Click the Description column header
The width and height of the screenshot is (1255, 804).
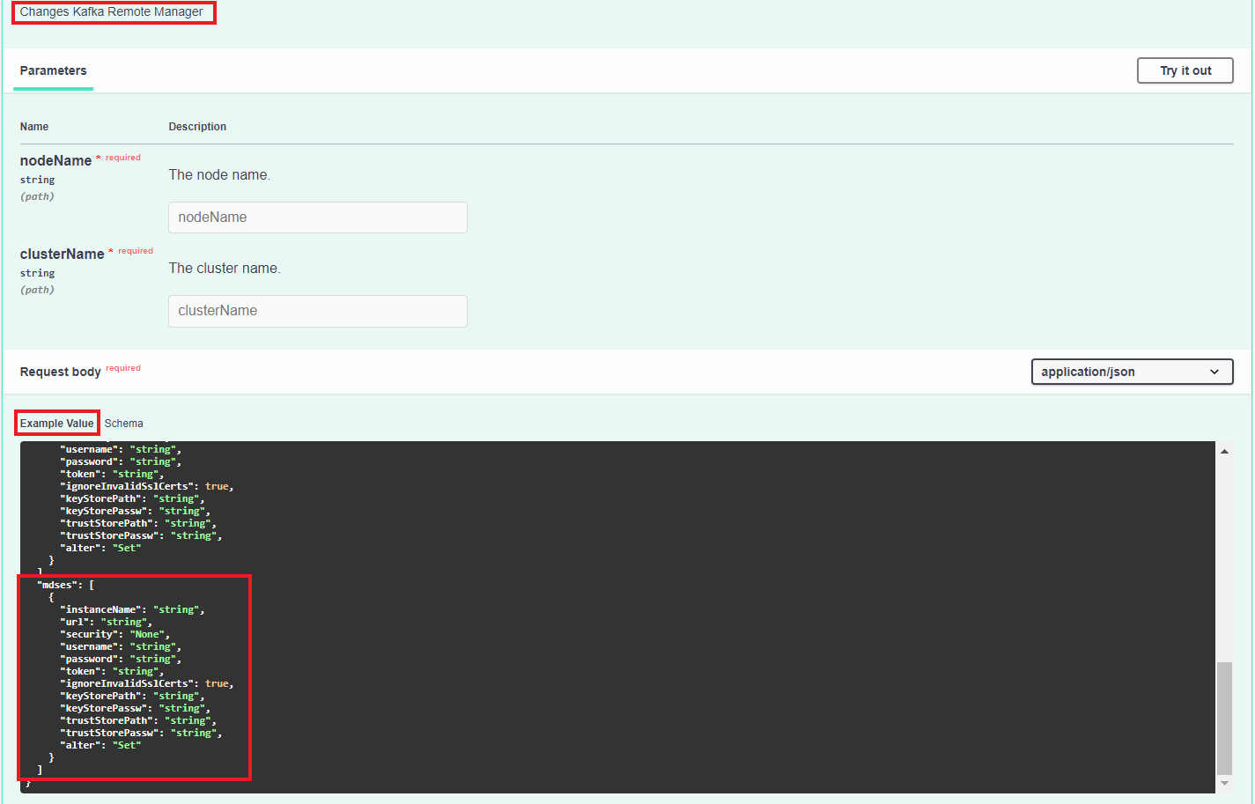click(x=197, y=127)
